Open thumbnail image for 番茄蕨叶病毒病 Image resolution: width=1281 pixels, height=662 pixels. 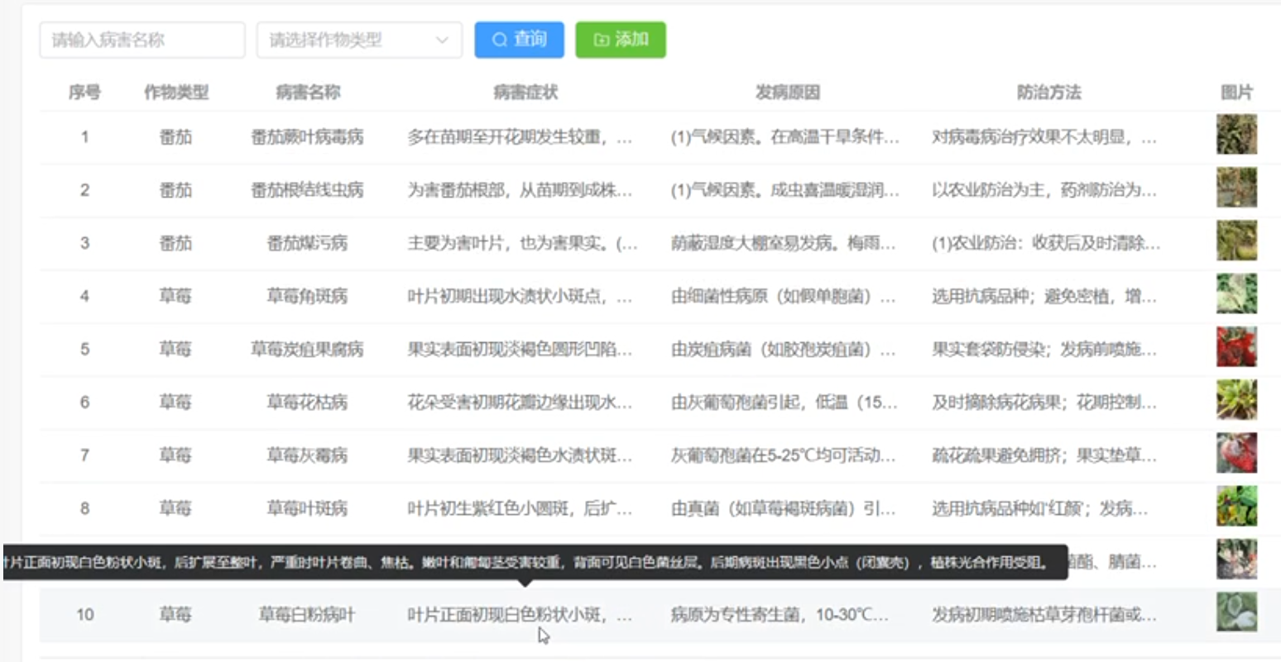tap(1236, 135)
